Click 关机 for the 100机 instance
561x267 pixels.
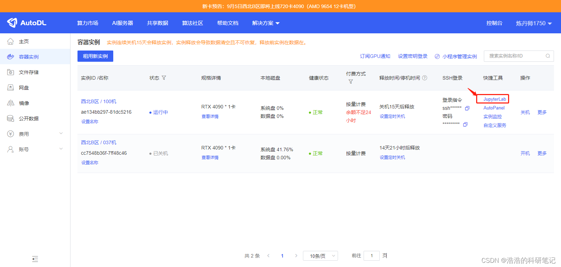click(x=525, y=112)
